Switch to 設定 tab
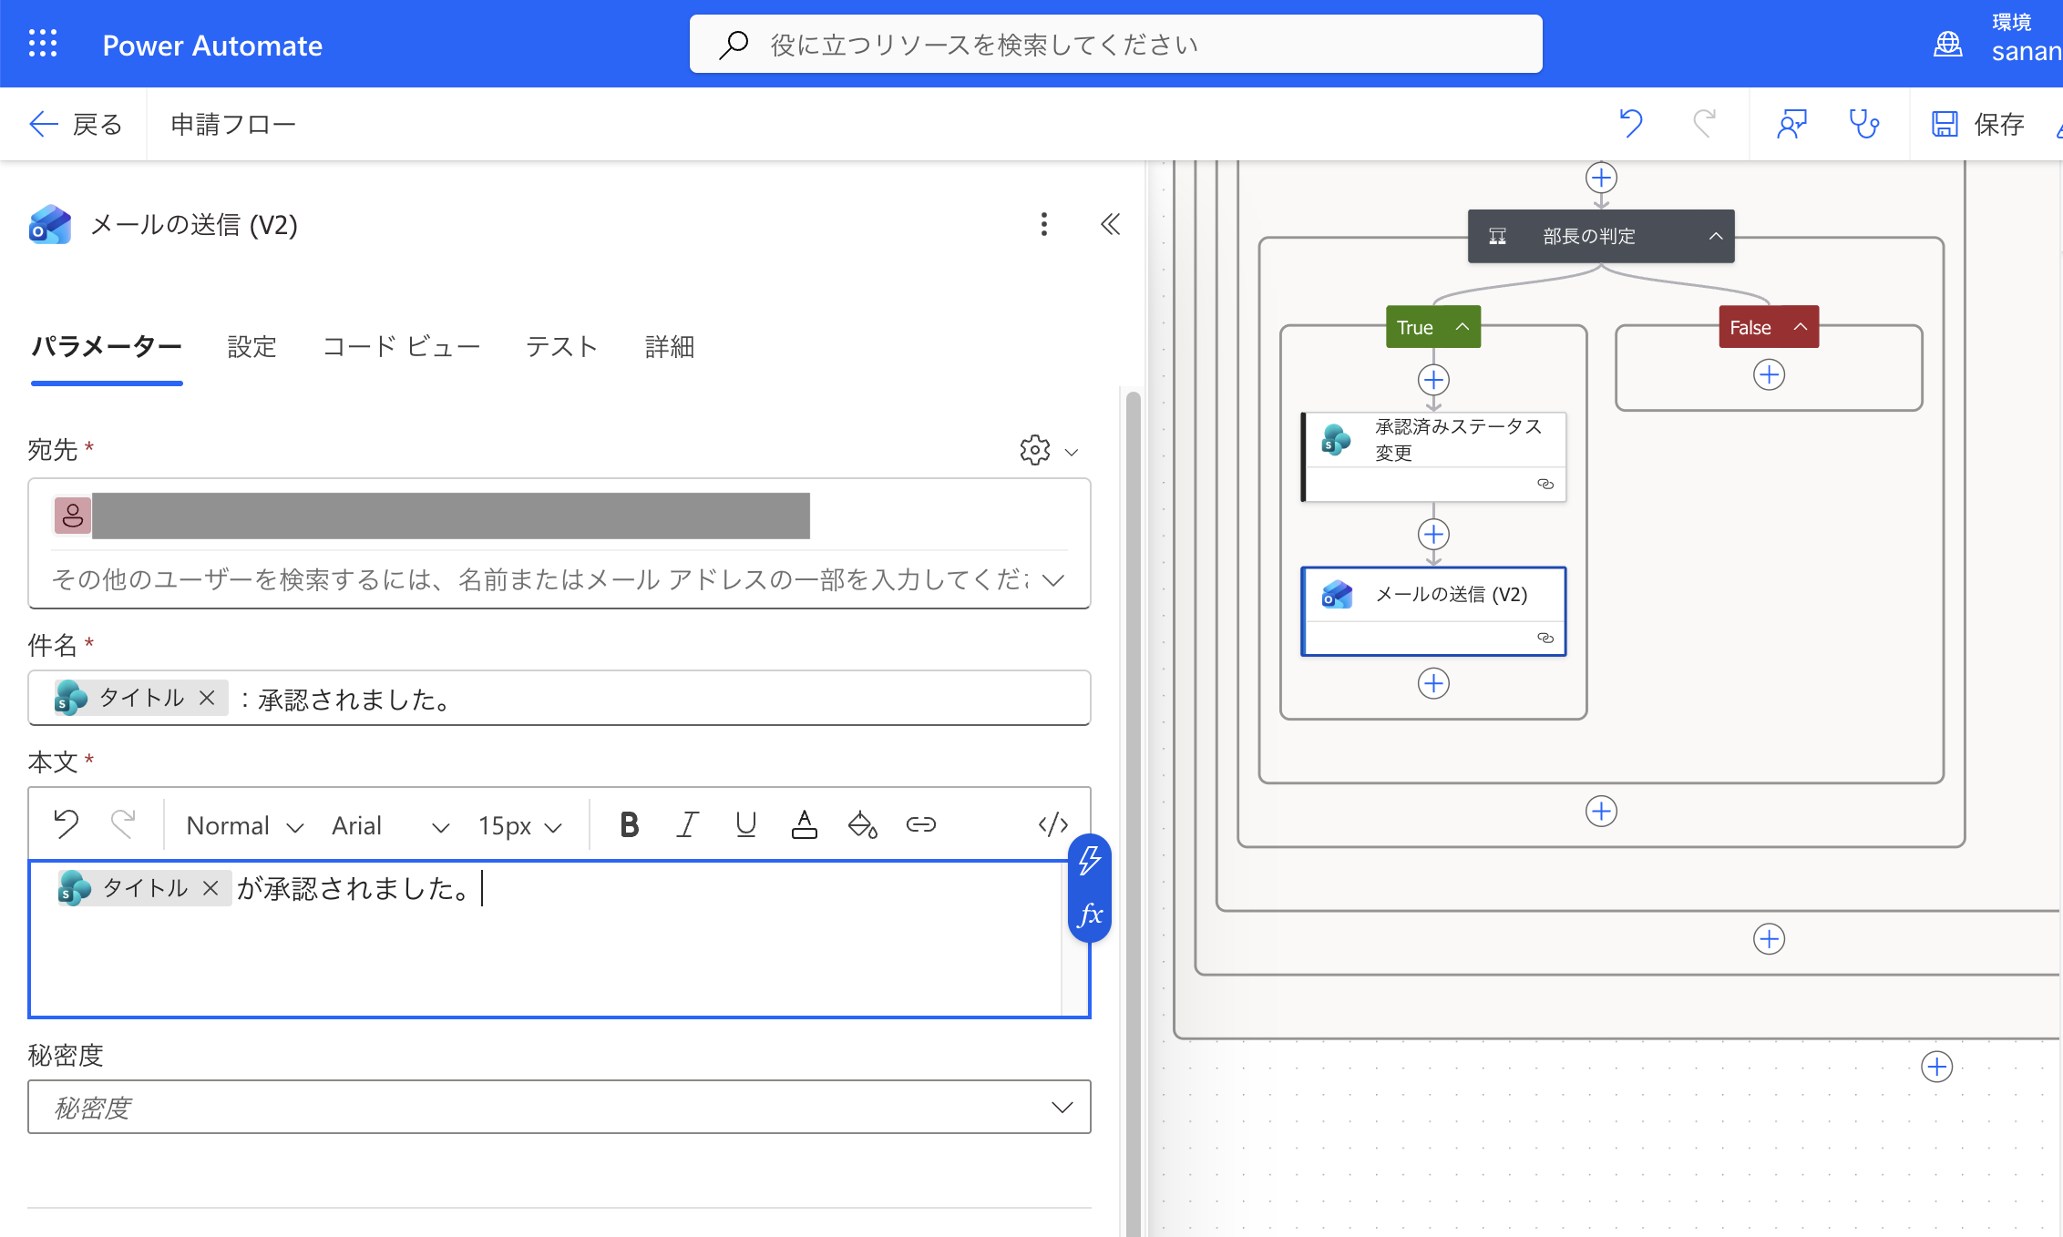The width and height of the screenshot is (2063, 1237). (x=251, y=347)
